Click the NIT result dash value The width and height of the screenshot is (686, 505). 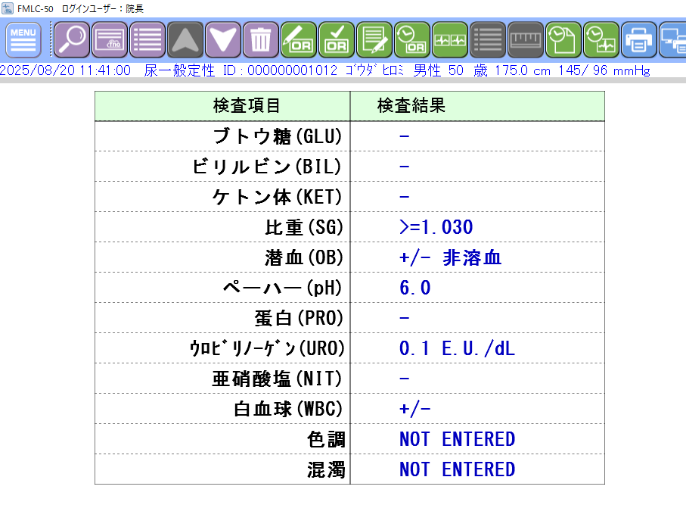pos(404,379)
